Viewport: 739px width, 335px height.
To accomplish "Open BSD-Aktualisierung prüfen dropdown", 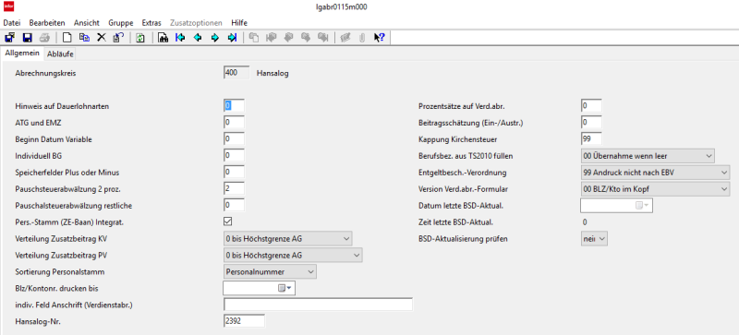I will point(594,239).
